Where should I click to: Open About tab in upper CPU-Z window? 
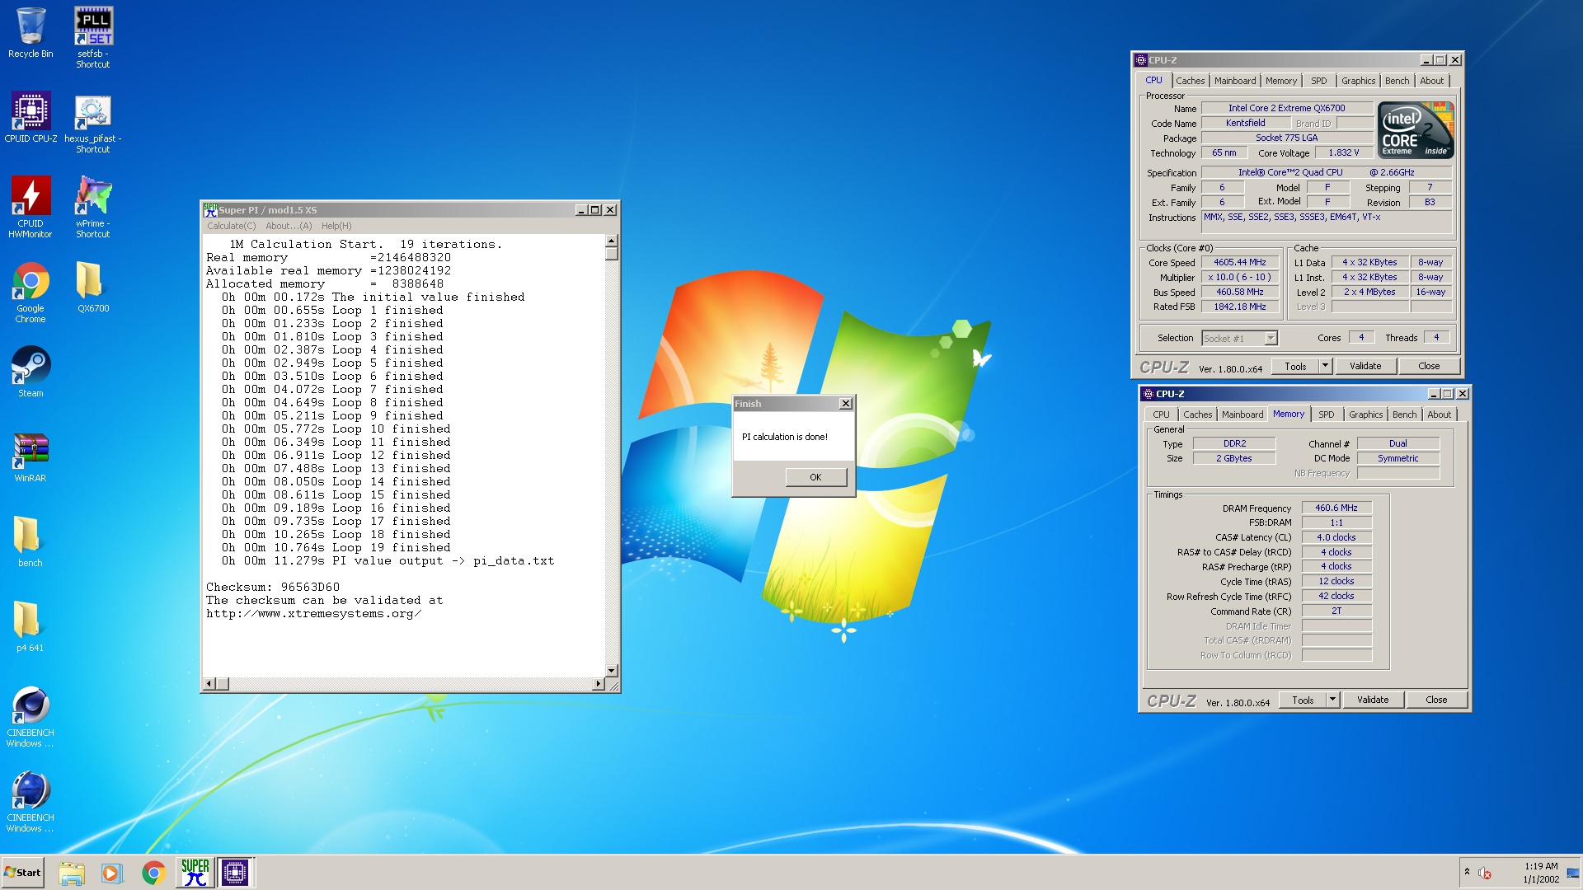click(x=1432, y=81)
